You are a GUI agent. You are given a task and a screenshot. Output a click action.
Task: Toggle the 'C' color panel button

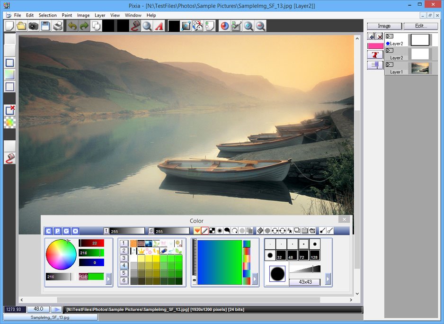48,231
